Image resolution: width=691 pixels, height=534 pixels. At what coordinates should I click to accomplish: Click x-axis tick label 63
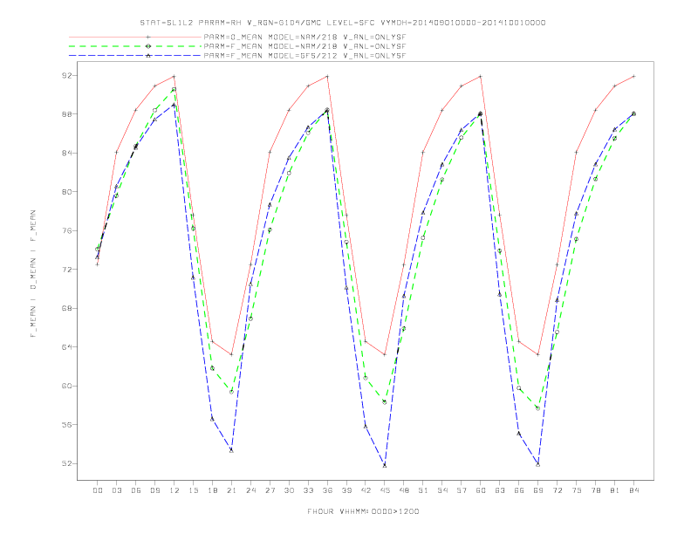pos(500,490)
